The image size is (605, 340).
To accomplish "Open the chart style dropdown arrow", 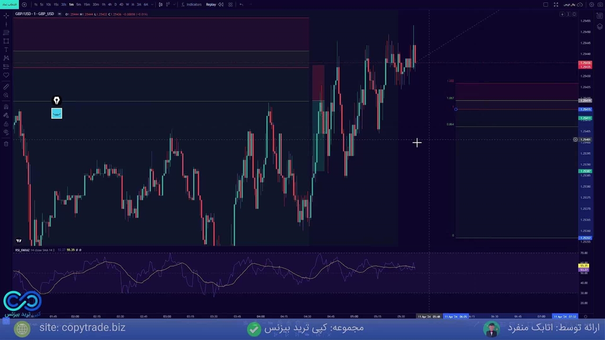I will click(x=173, y=5).
